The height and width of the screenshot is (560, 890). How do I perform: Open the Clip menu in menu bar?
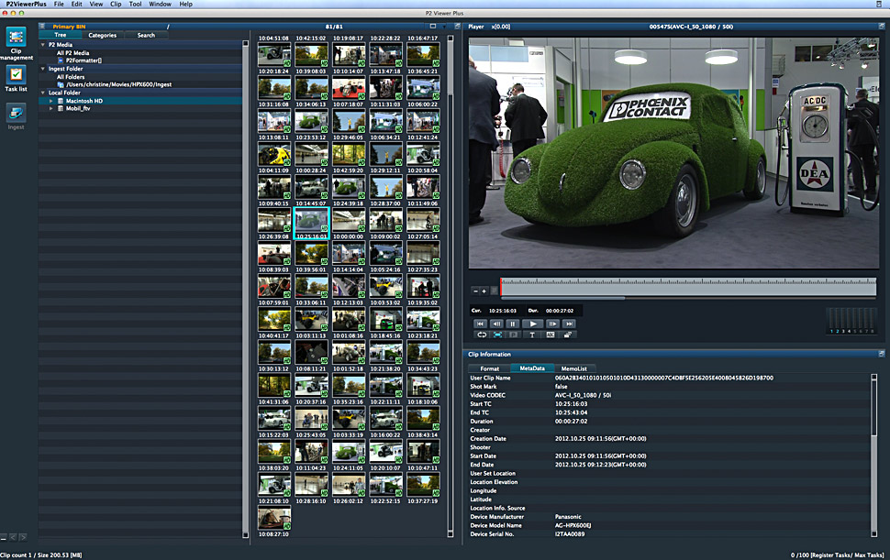pyautogui.click(x=115, y=5)
